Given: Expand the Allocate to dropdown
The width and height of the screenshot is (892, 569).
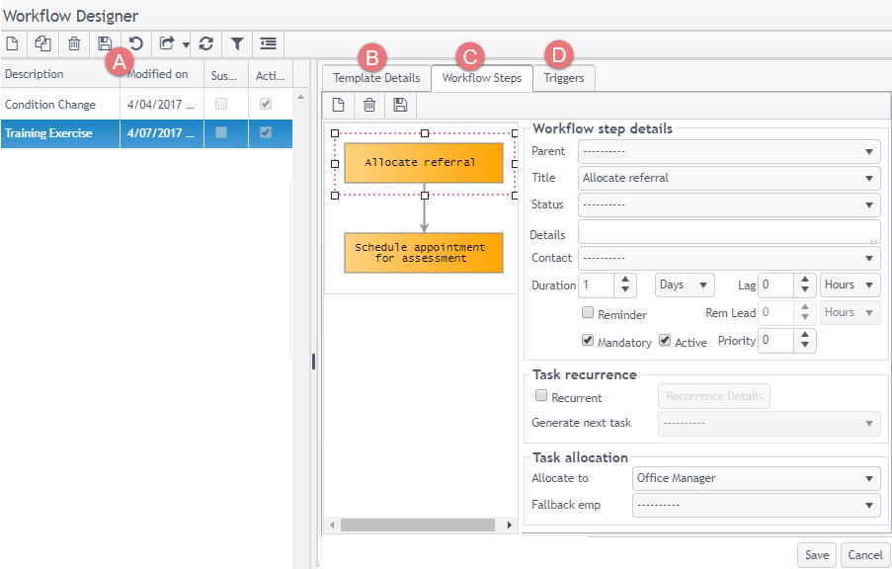Looking at the screenshot, I should click(x=756, y=478).
